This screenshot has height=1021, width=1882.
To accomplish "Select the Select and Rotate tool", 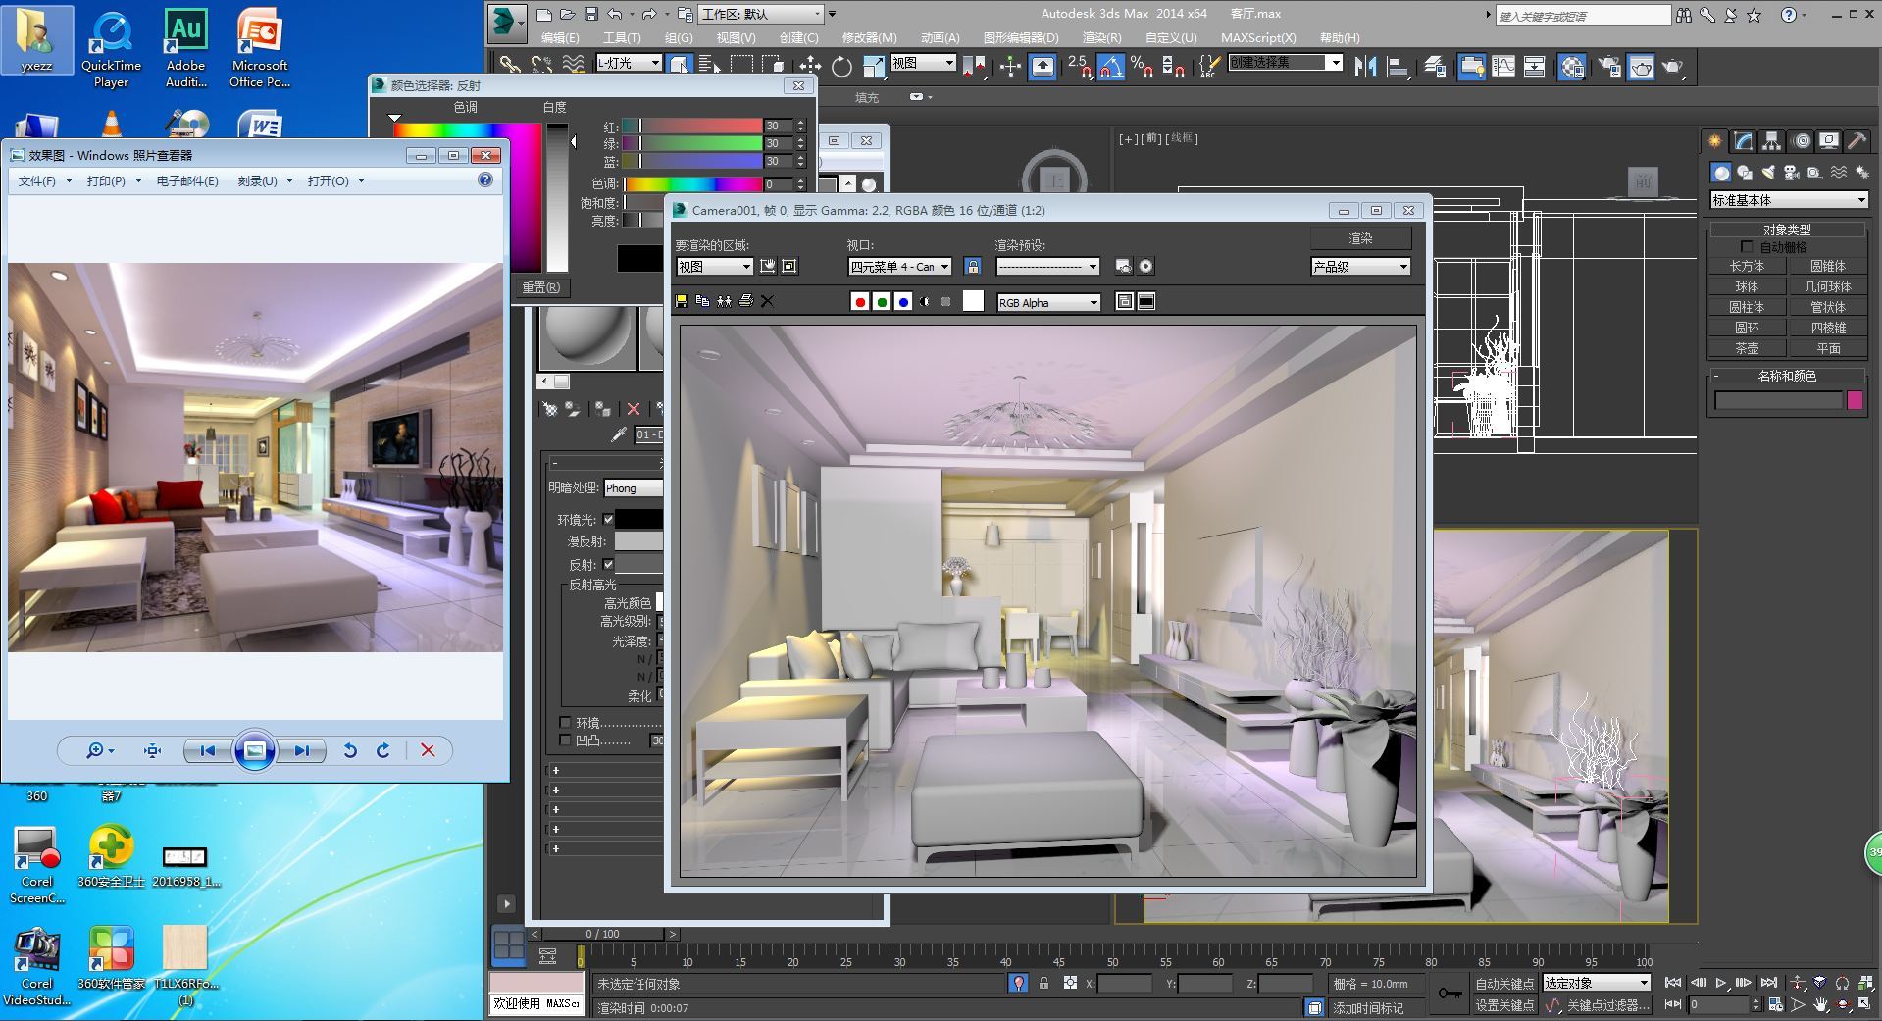I will 841,66.
